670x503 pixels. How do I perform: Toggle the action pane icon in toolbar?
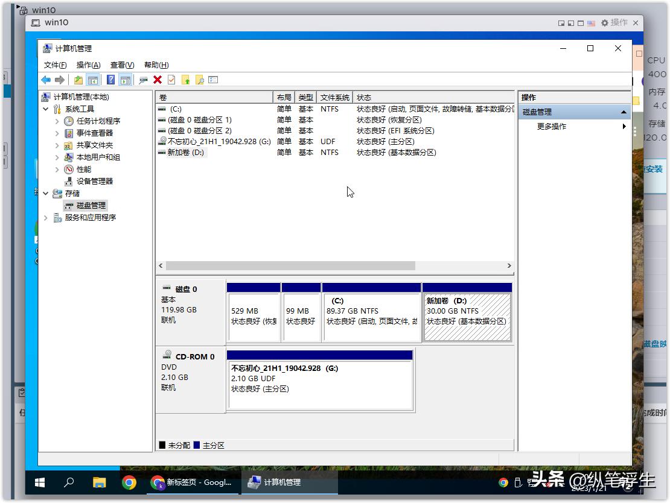126,80
